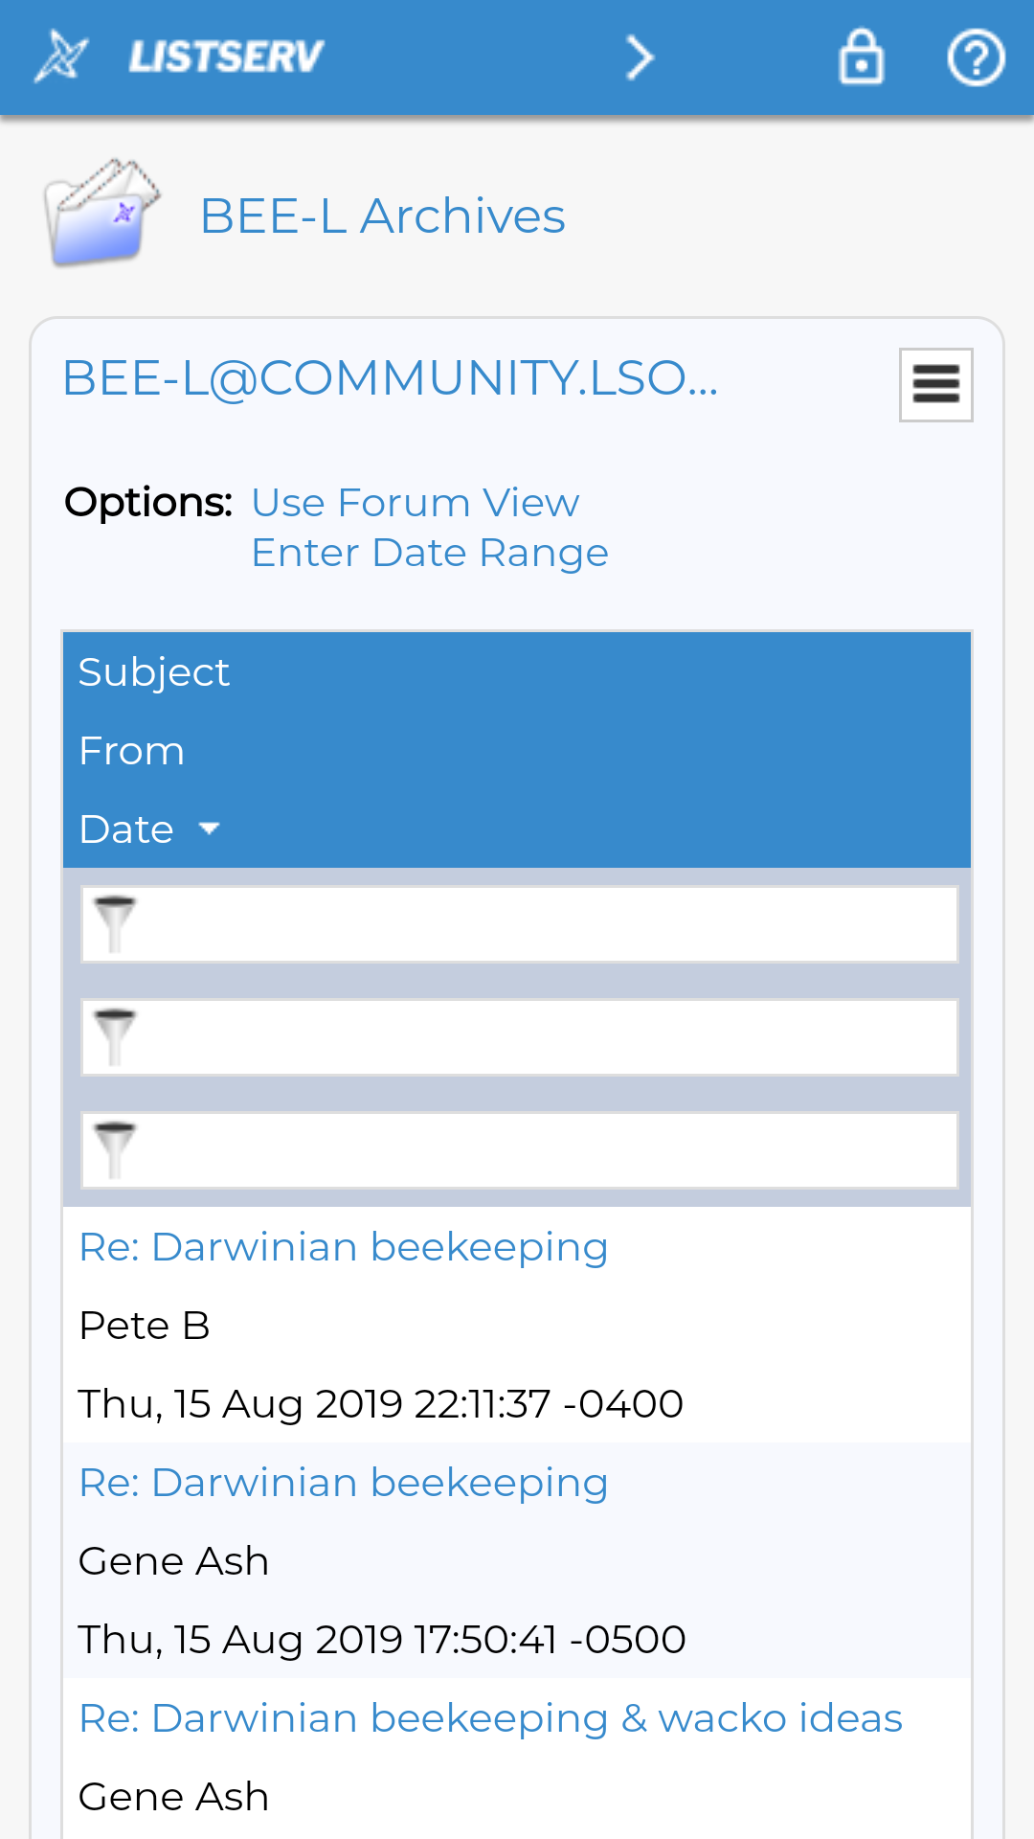Image resolution: width=1034 pixels, height=1839 pixels.
Task: Sort by the From column header
Action: [131, 751]
